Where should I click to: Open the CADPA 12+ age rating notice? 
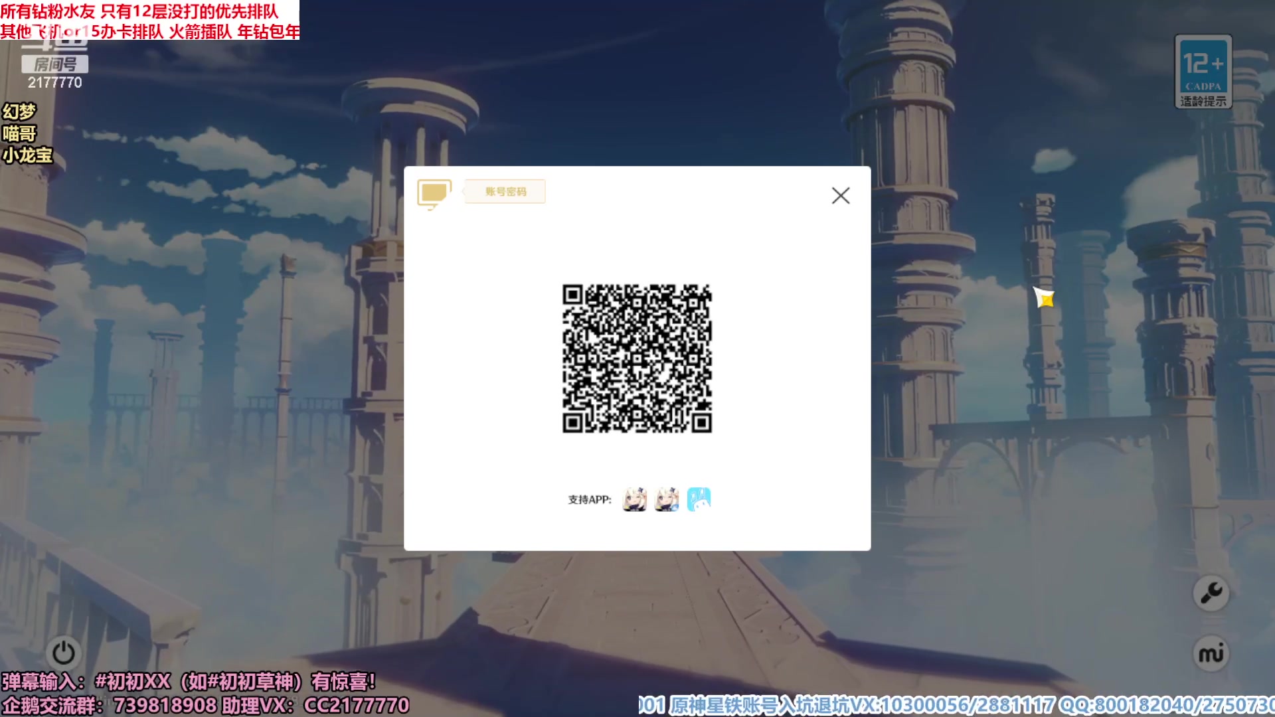pos(1203,72)
